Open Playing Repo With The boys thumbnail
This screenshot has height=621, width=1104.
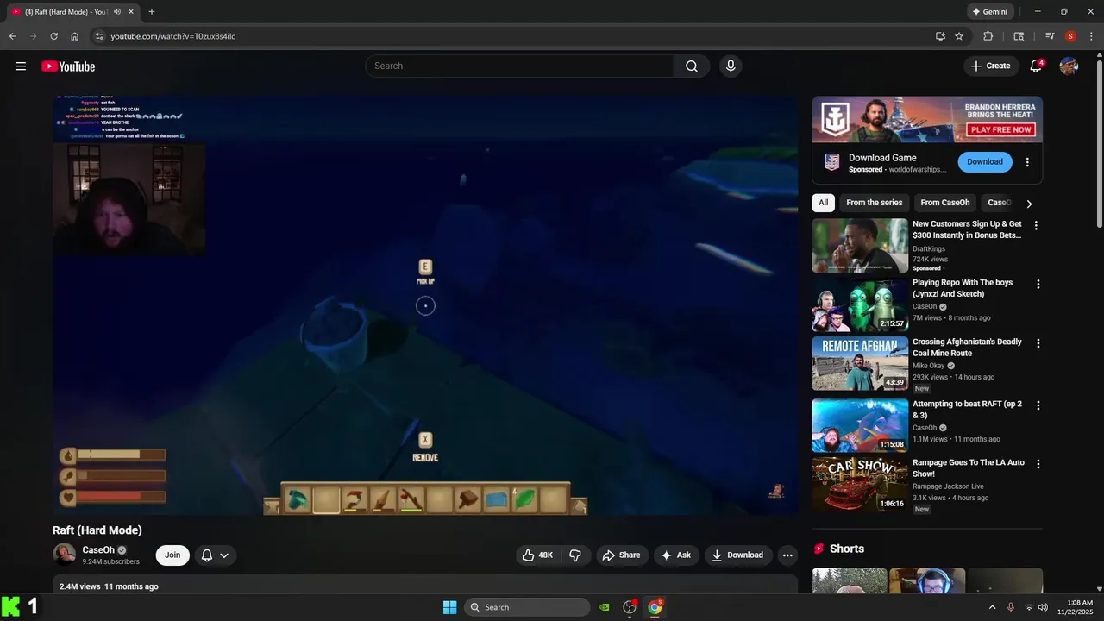[x=860, y=304]
